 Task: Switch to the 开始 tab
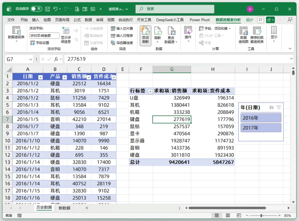click(24, 20)
